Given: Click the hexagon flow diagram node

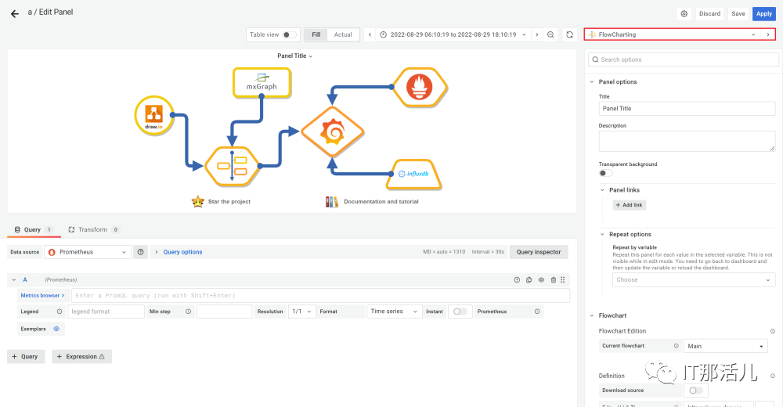Looking at the screenshot, I should [x=233, y=166].
